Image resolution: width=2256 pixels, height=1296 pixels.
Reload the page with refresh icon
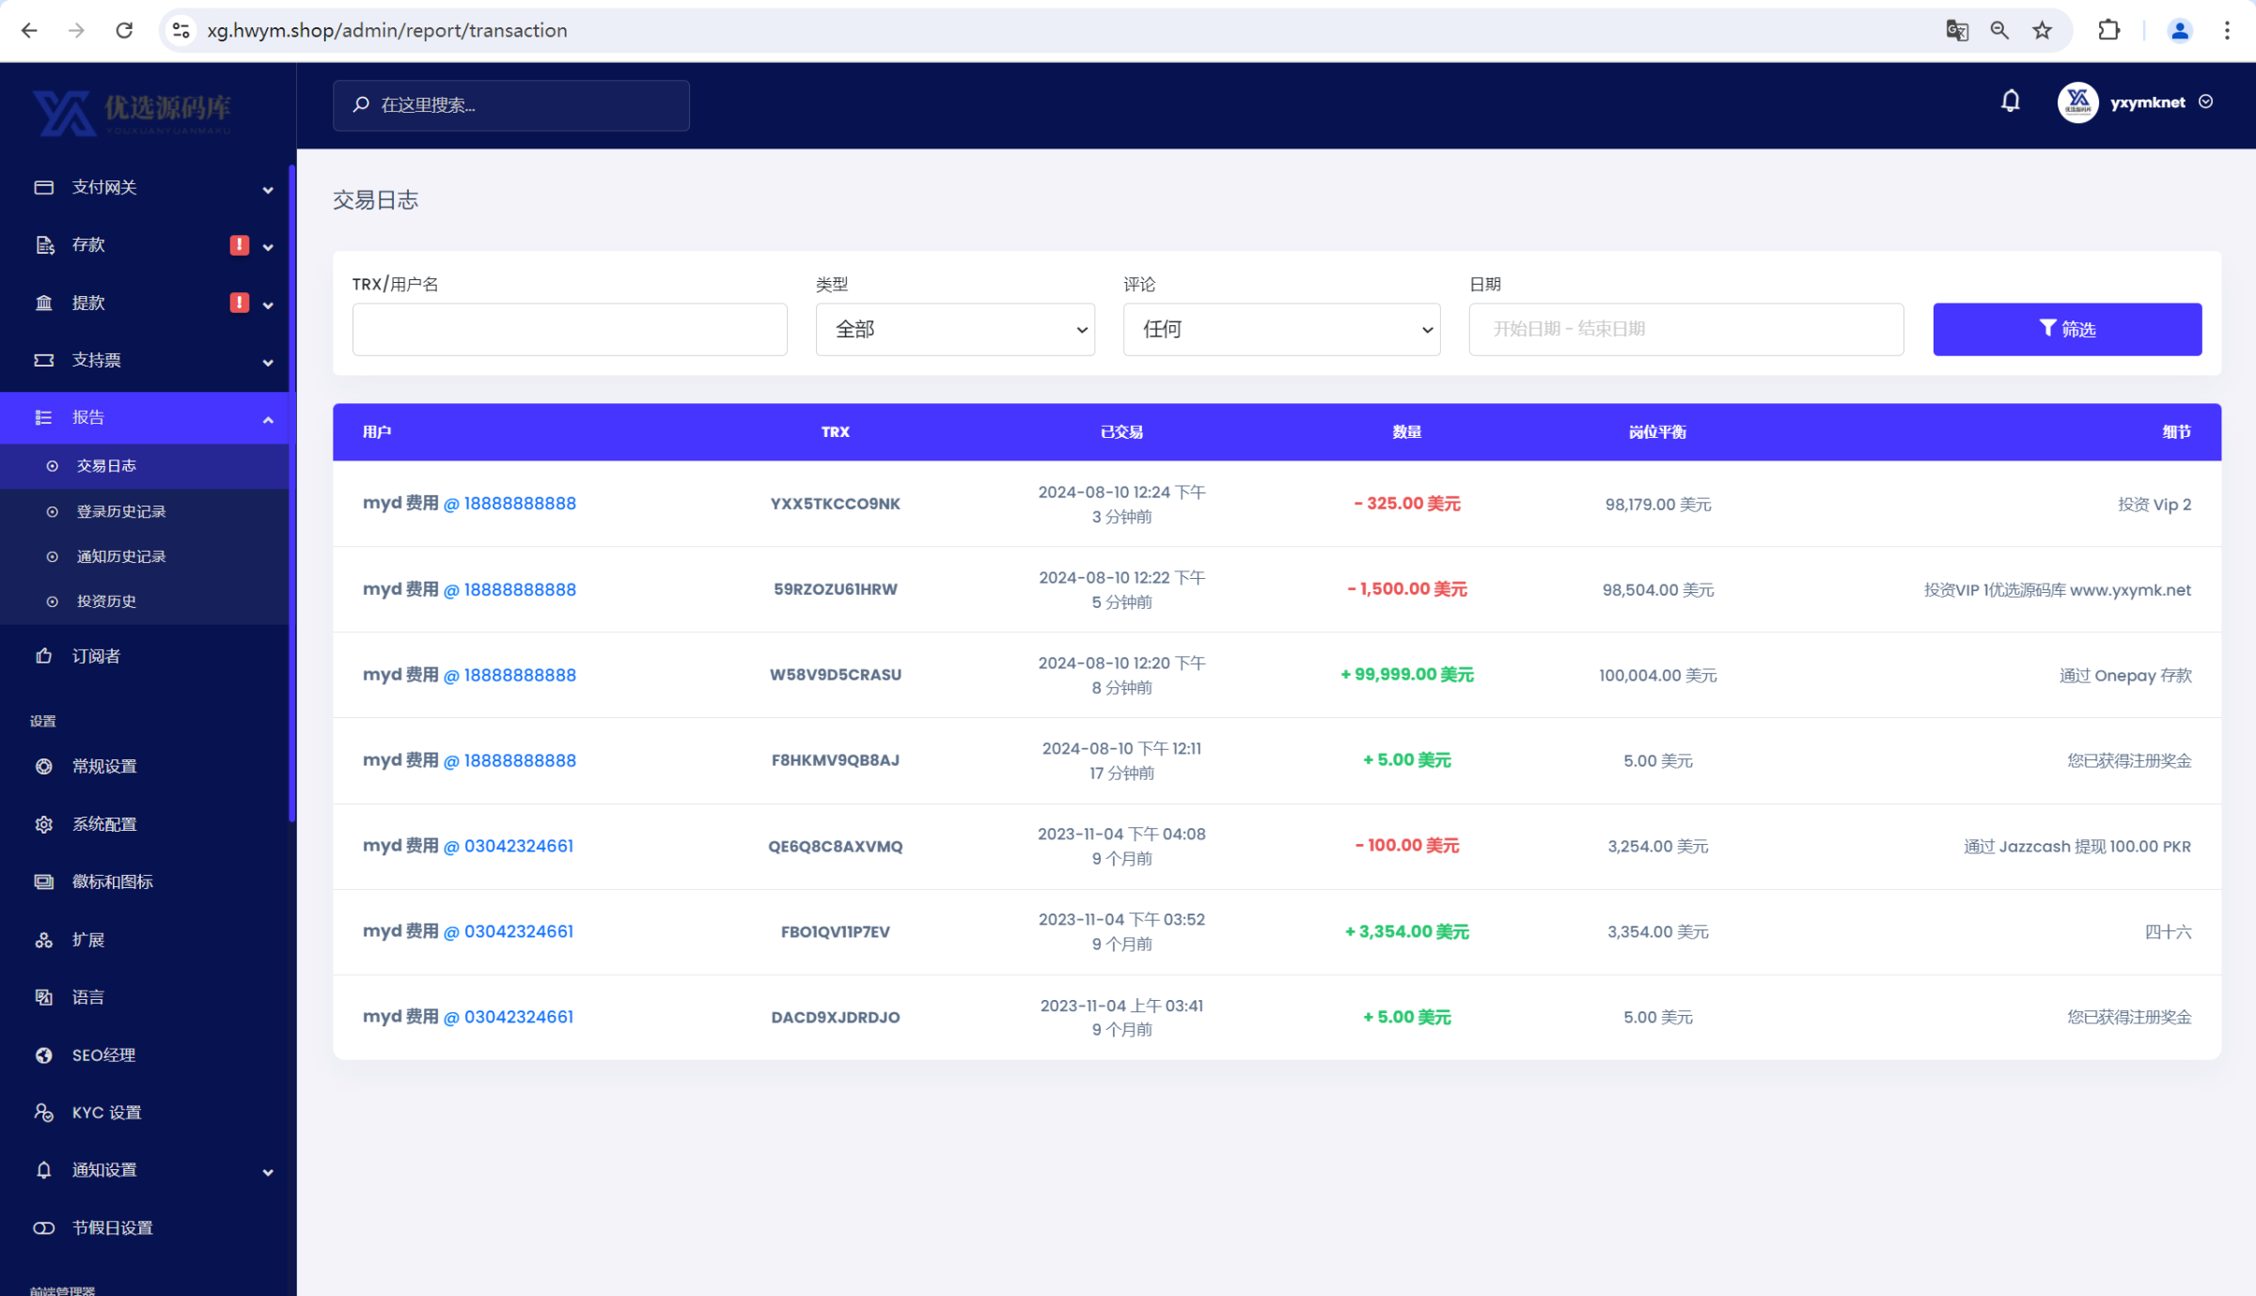[x=124, y=30]
